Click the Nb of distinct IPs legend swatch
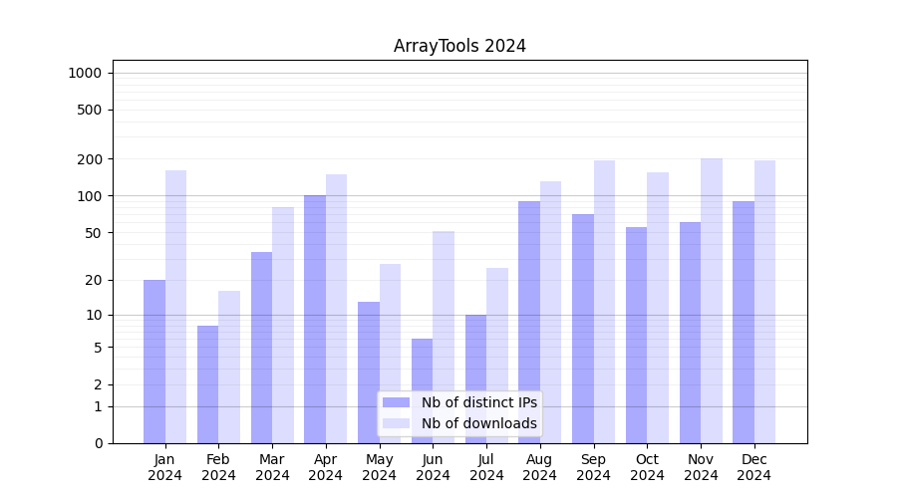The image size is (897, 498). point(396,402)
